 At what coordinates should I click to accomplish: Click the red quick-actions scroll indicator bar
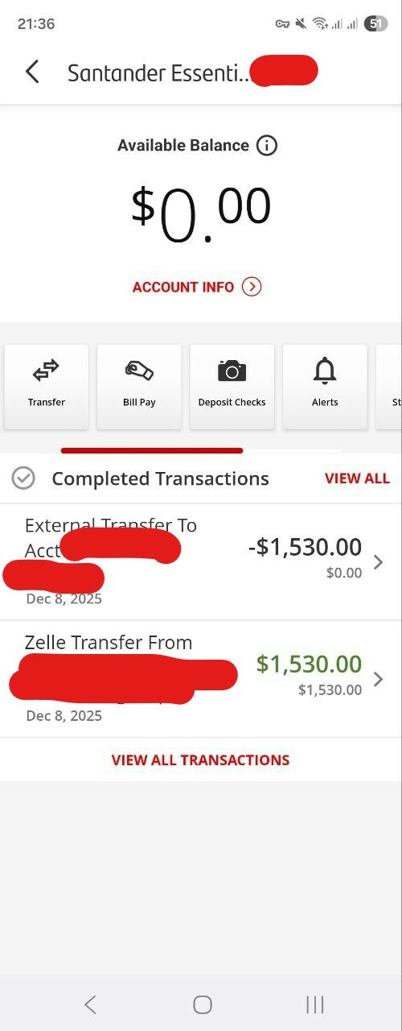pos(152,450)
